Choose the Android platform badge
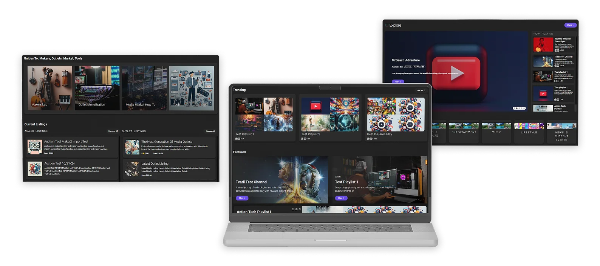600x266 pixels. tap(408, 67)
